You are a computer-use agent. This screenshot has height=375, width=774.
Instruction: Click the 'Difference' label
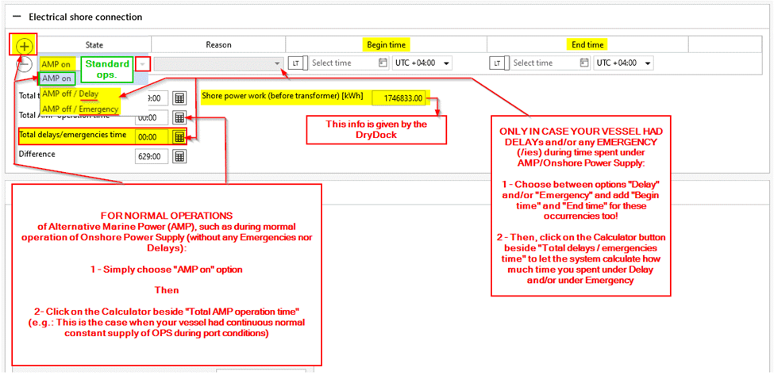(37, 154)
